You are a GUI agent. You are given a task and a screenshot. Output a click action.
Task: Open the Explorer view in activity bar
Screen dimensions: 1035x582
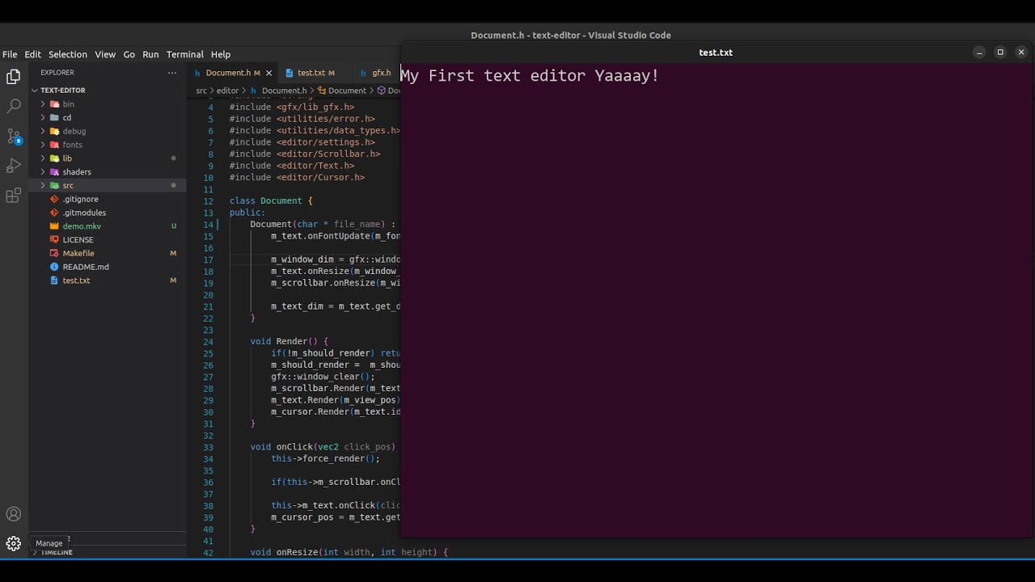(14, 77)
